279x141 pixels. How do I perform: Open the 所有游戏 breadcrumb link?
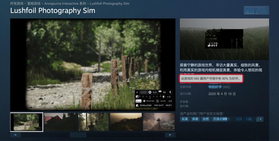point(17,4)
